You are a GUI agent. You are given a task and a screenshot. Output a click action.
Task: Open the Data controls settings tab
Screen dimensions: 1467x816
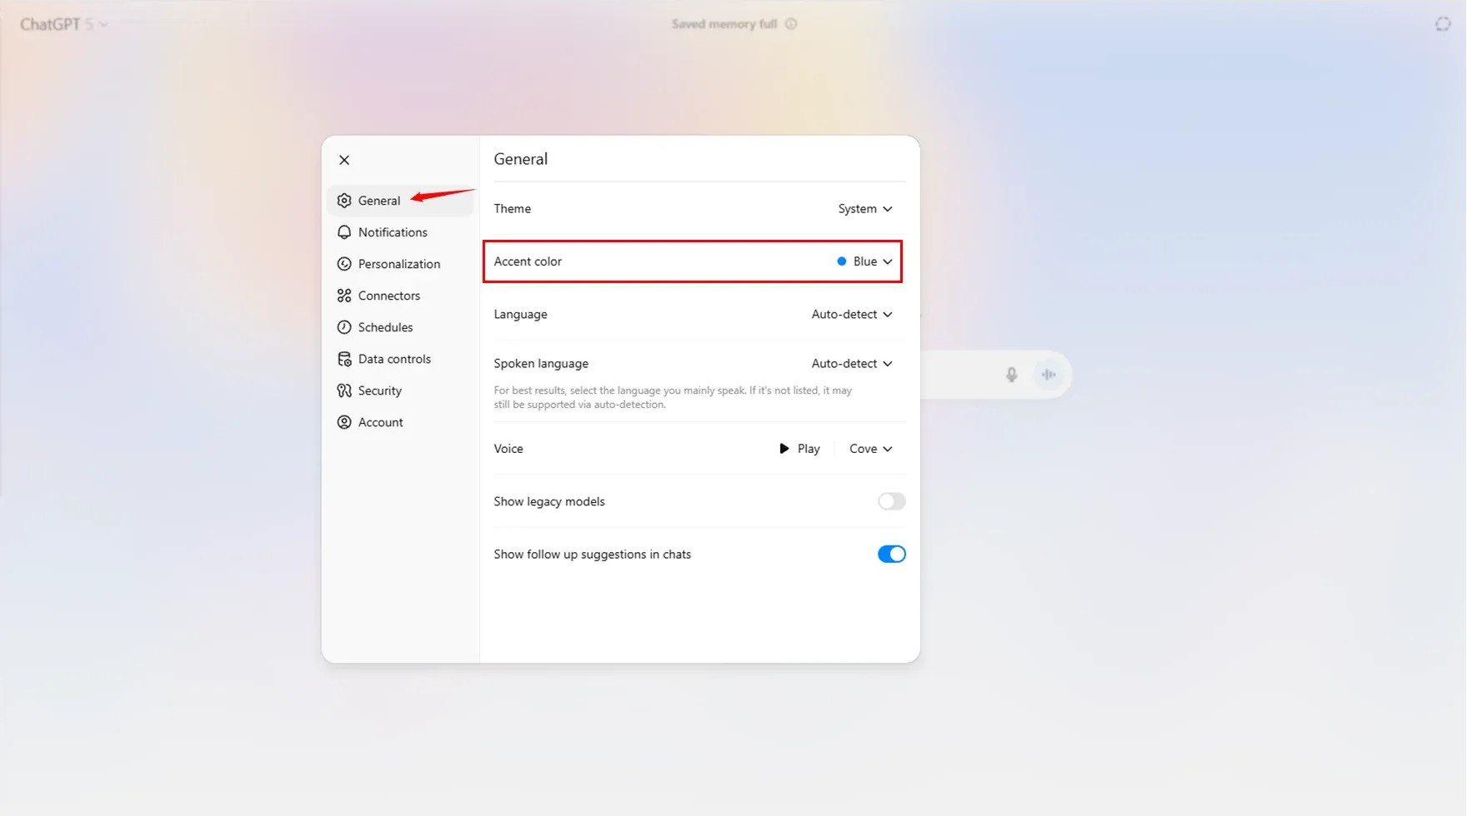pos(401,359)
